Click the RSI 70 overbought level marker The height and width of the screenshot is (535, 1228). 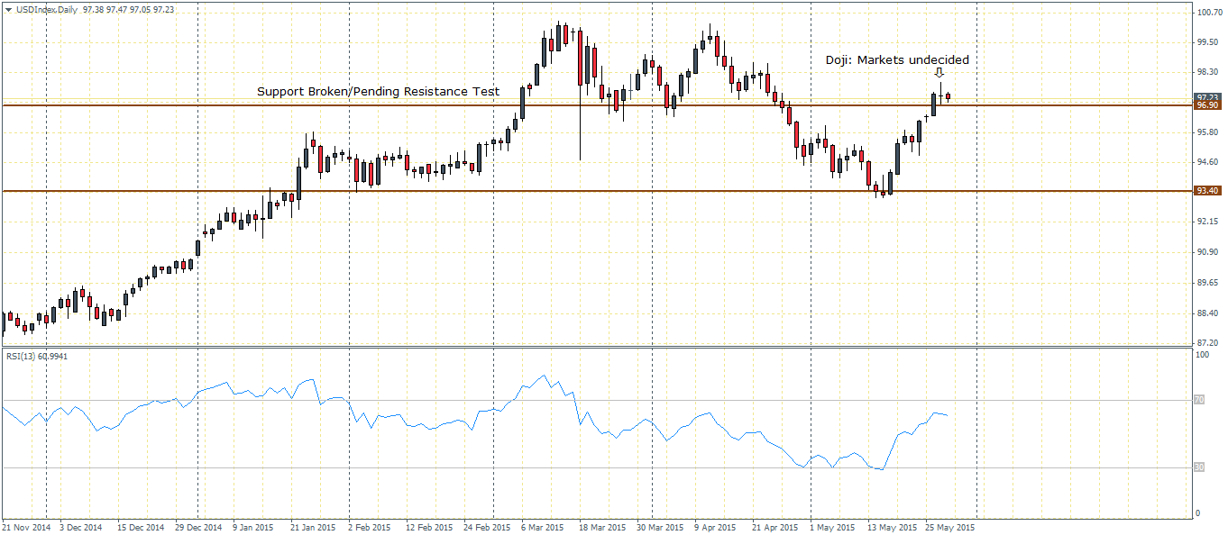click(1198, 399)
